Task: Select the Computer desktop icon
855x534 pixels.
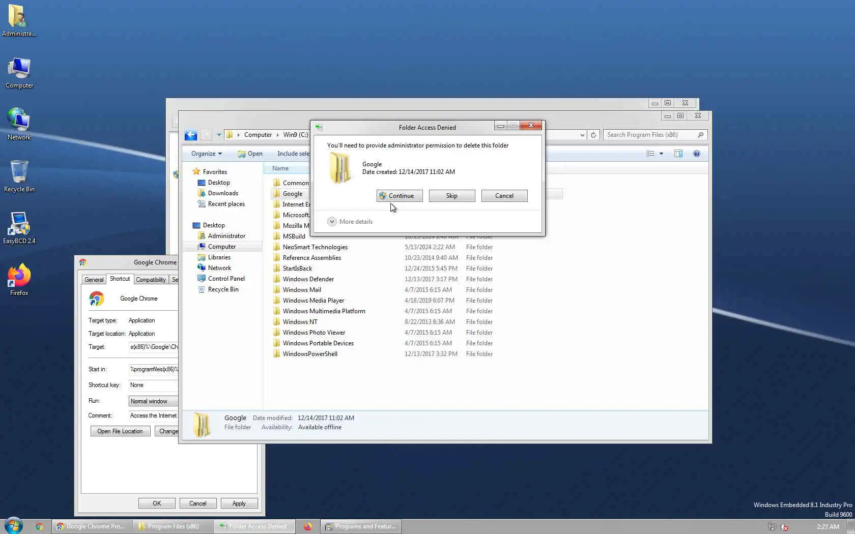Action: point(19,73)
